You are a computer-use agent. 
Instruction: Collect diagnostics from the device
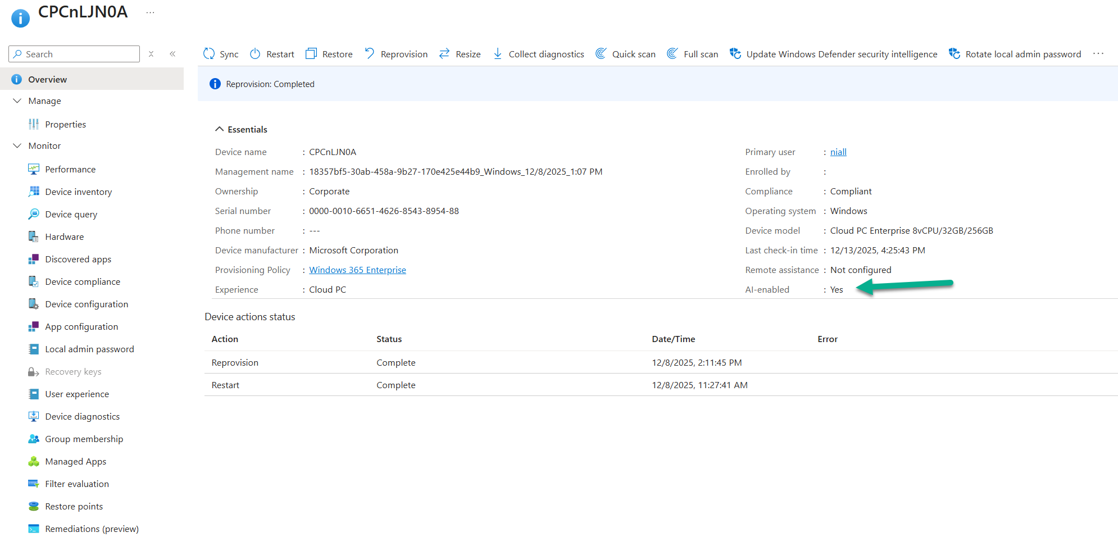pos(538,54)
